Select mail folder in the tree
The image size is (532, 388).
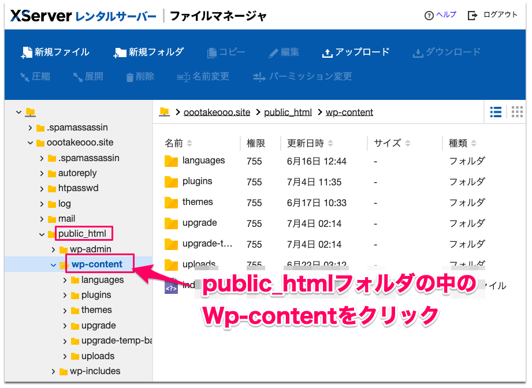(66, 219)
